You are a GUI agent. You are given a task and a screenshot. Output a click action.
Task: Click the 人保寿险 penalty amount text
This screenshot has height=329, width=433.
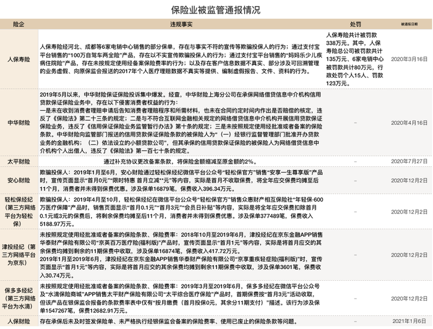point(355,59)
